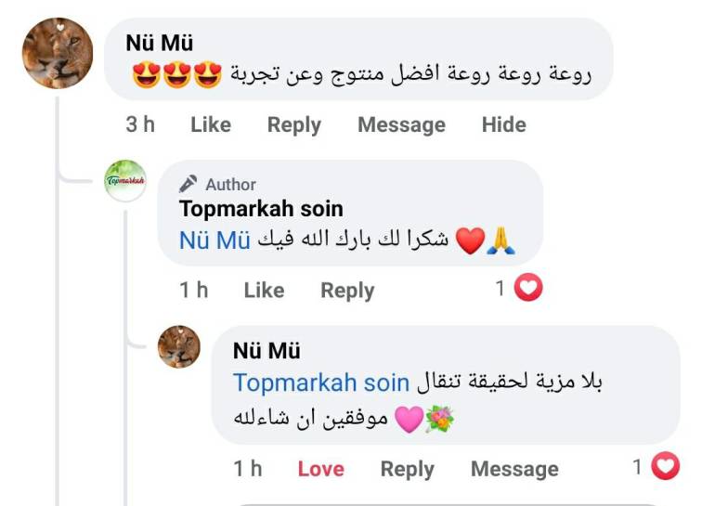Image resolution: width=702 pixels, height=506 pixels.
Task: Click blue Topmarkah soin mention in nested reply
Action: point(321,383)
